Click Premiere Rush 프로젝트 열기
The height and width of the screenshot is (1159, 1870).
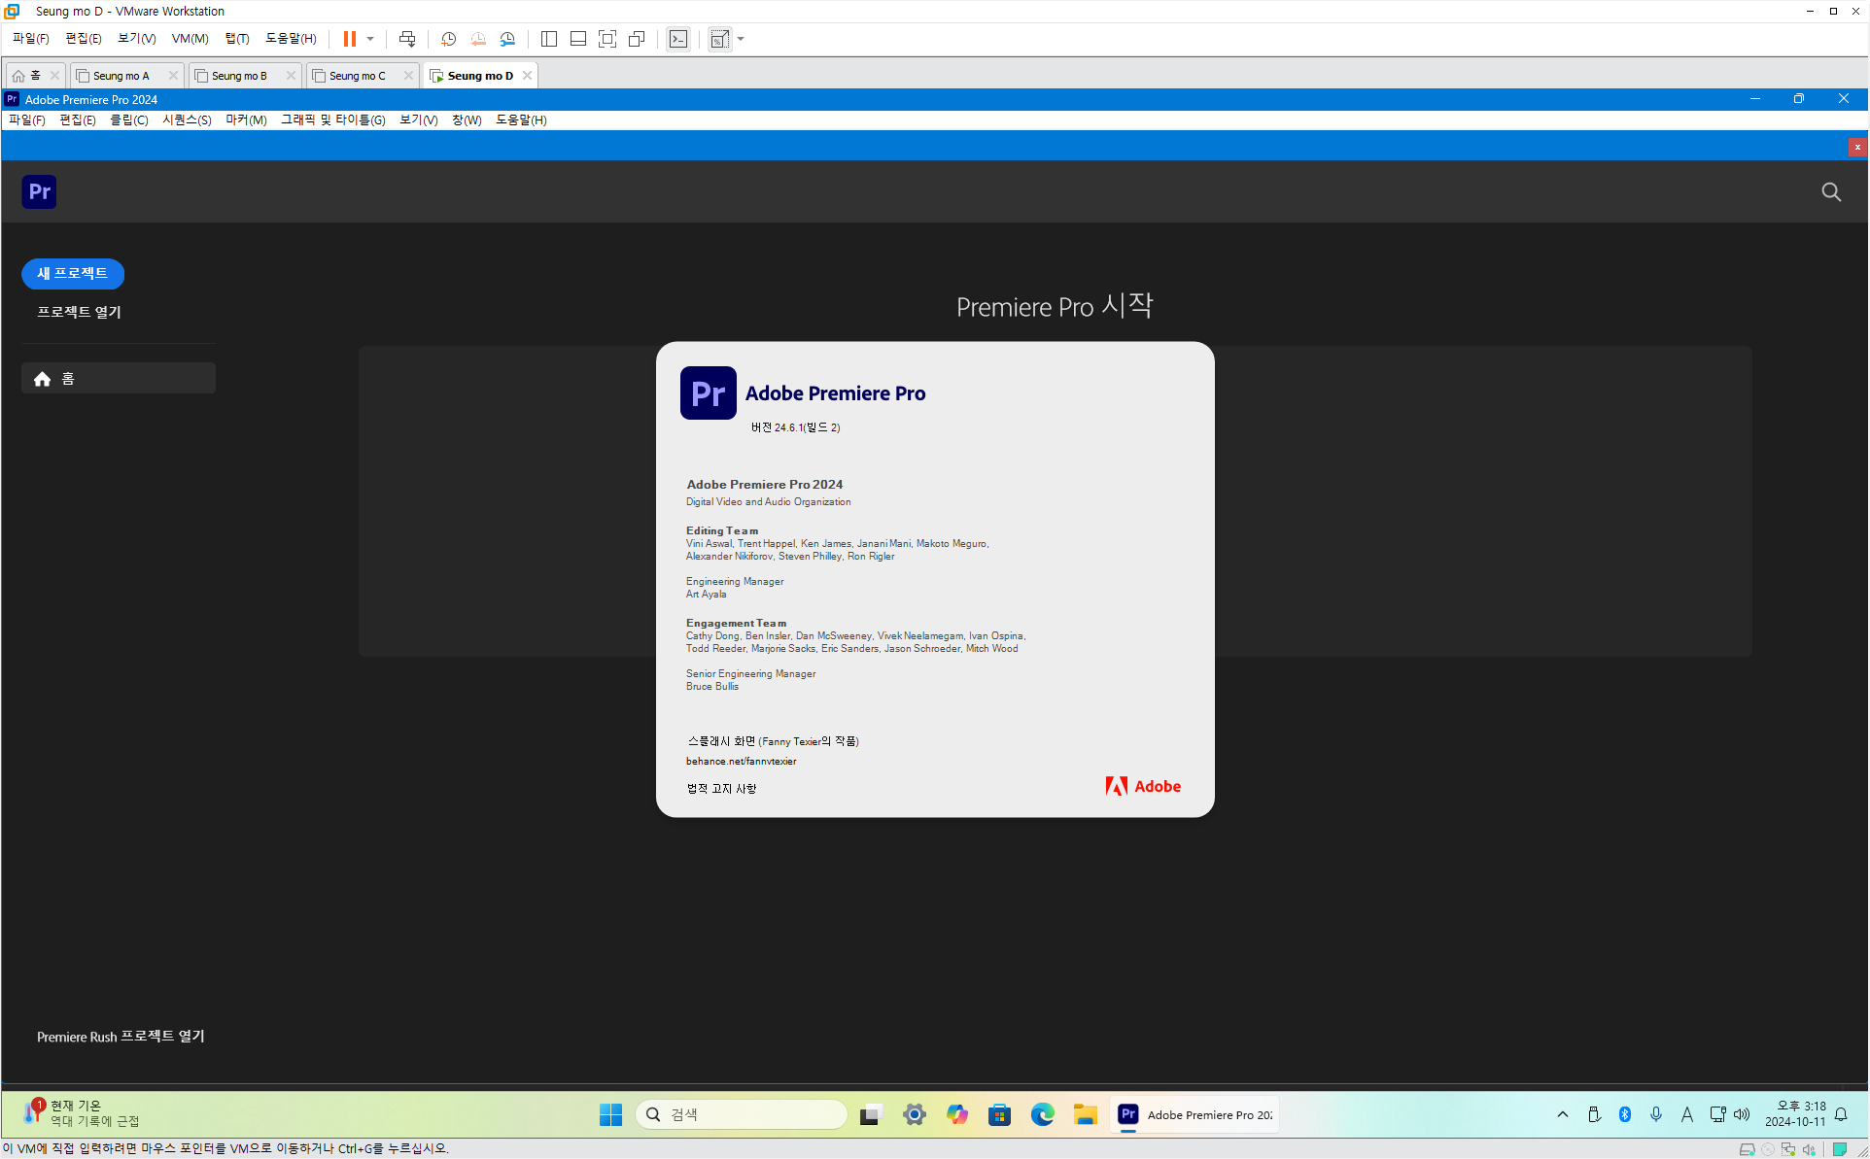(121, 1037)
